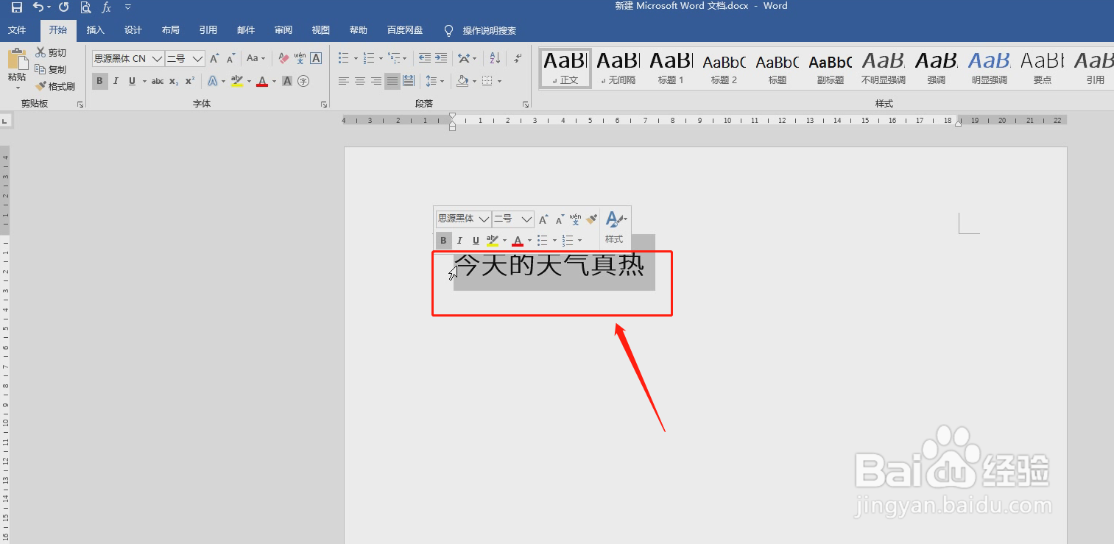Apply Character Shading icon in ribbon
1114x544 pixels.
coord(287,81)
